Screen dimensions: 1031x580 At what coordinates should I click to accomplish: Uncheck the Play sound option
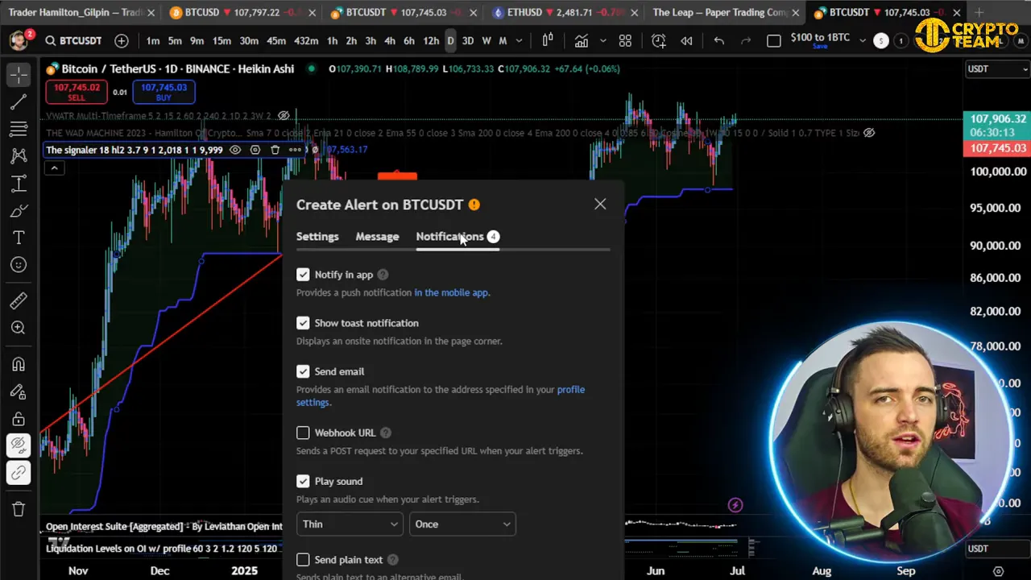click(303, 481)
